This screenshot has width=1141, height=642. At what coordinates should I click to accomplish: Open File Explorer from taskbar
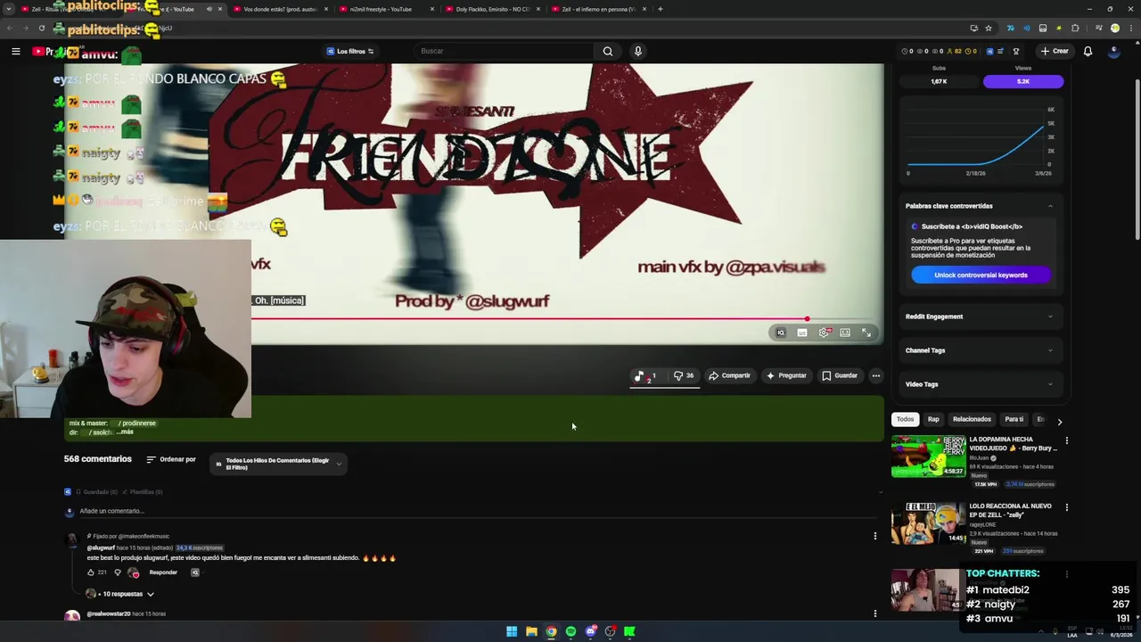click(531, 631)
